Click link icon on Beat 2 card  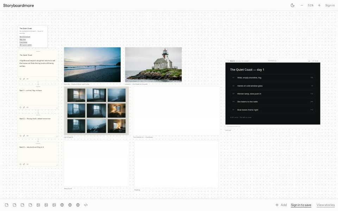27,136
